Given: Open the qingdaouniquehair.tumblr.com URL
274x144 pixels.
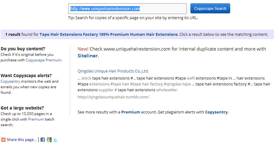Looking at the screenshot, I should pos(113,97).
